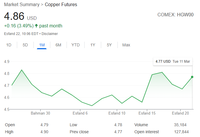Viewport: 200px width, 137px height.
Task: Switch to the 1D time range tab
Action: click(x=9, y=45)
